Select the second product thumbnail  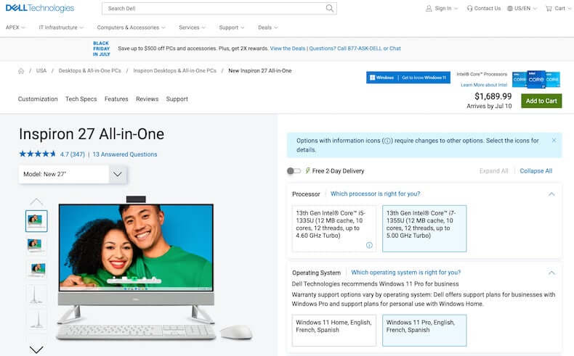[36, 245]
